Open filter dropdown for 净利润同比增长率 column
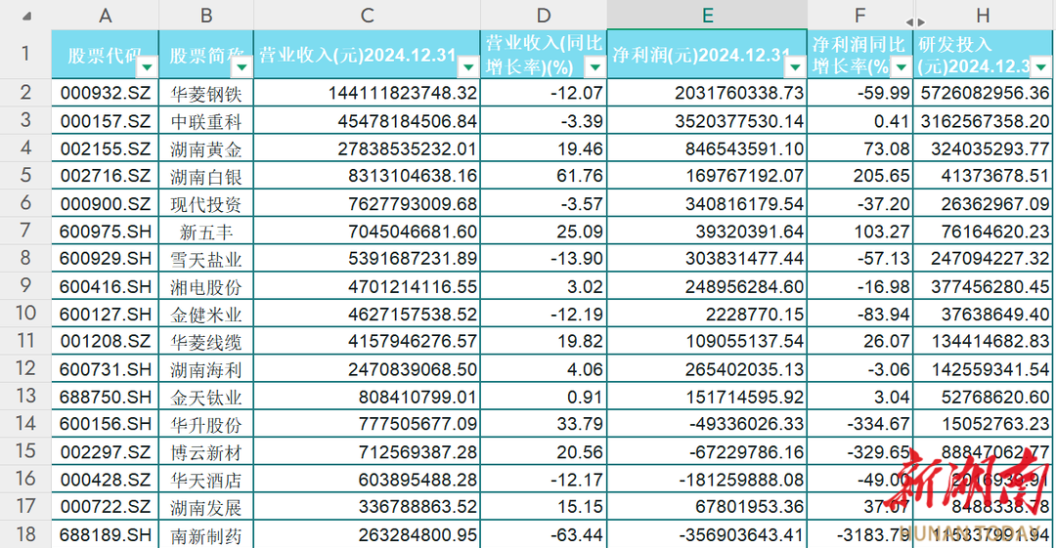 tap(902, 66)
